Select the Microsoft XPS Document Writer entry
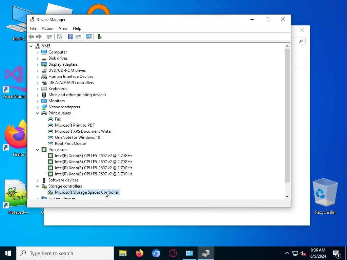 (83, 131)
